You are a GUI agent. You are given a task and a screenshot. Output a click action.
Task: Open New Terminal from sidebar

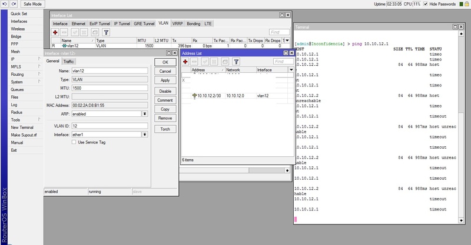coord(22,127)
